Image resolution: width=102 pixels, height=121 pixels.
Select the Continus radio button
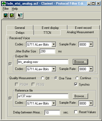77,78
